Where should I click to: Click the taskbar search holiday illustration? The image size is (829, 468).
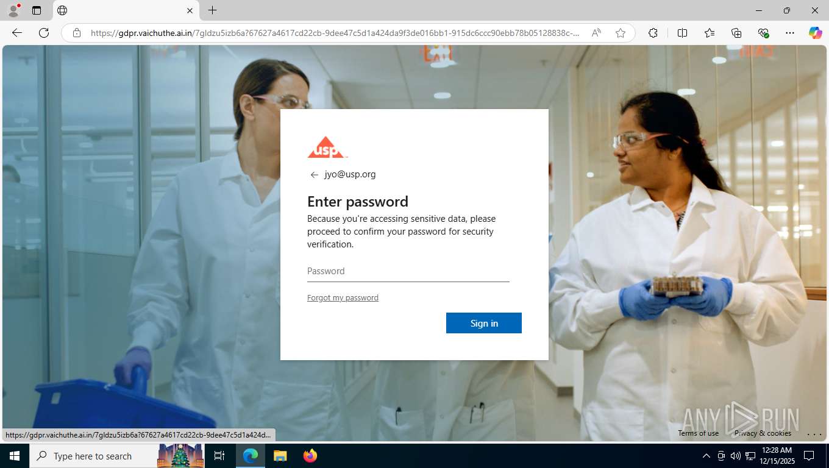180,456
